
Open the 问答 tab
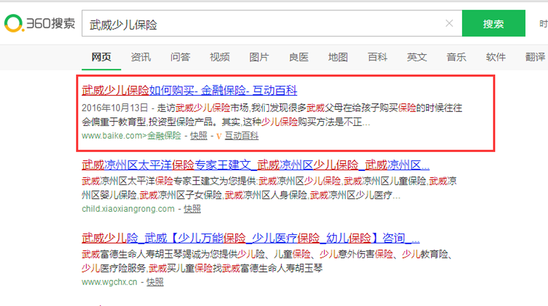point(180,57)
